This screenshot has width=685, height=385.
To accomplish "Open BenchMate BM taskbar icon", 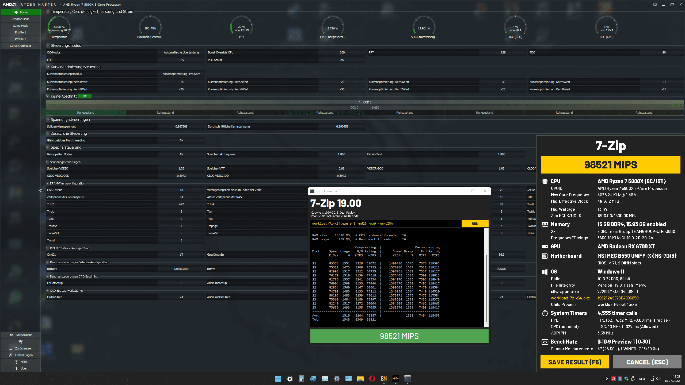I will tap(384, 379).
